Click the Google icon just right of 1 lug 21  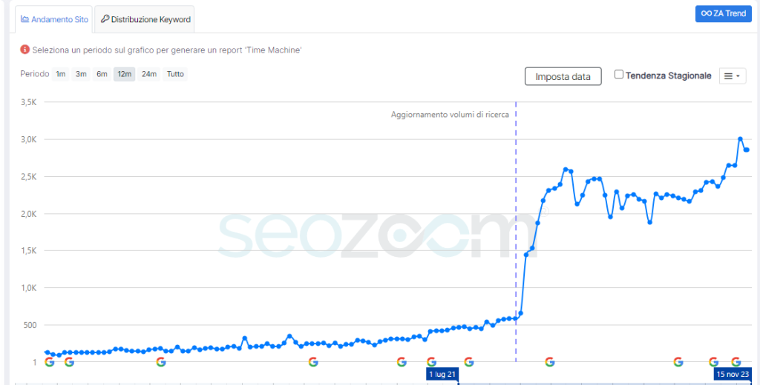click(x=469, y=362)
